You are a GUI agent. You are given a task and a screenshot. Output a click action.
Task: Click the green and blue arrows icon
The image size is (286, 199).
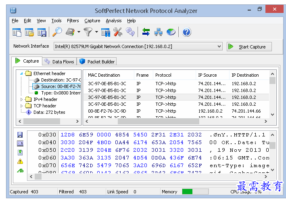click(x=146, y=32)
